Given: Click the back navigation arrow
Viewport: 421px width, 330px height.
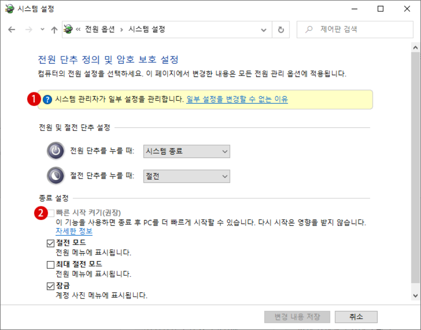Looking at the screenshot, I should click(x=12, y=29).
